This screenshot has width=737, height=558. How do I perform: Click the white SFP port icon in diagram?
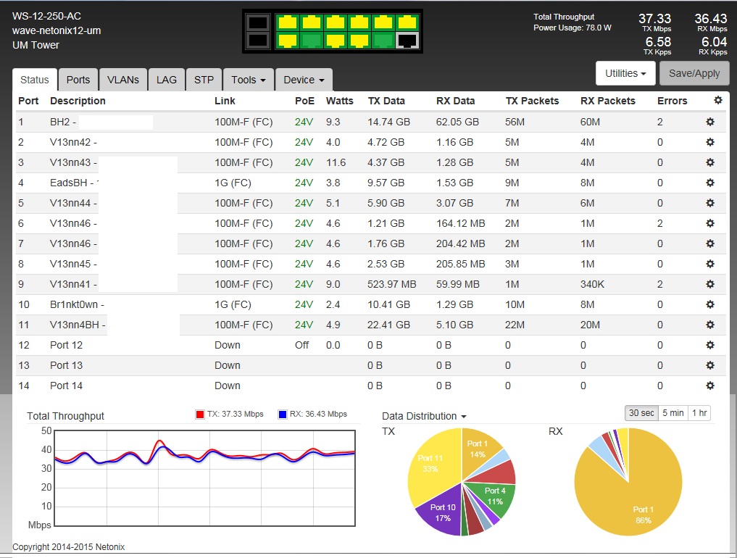click(x=408, y=40)
